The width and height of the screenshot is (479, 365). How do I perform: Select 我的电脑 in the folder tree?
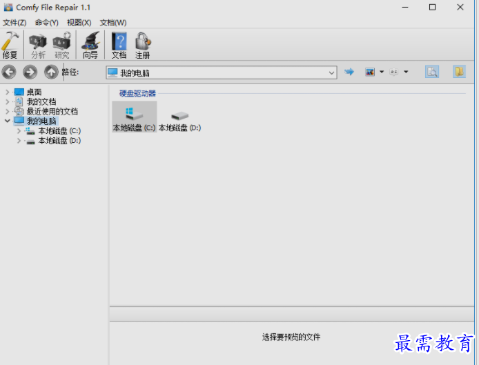click(x=41, y=121)
